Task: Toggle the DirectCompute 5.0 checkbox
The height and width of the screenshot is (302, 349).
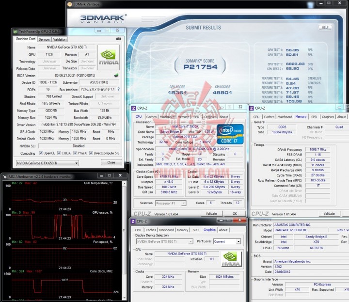Action: tap(91, 153)
